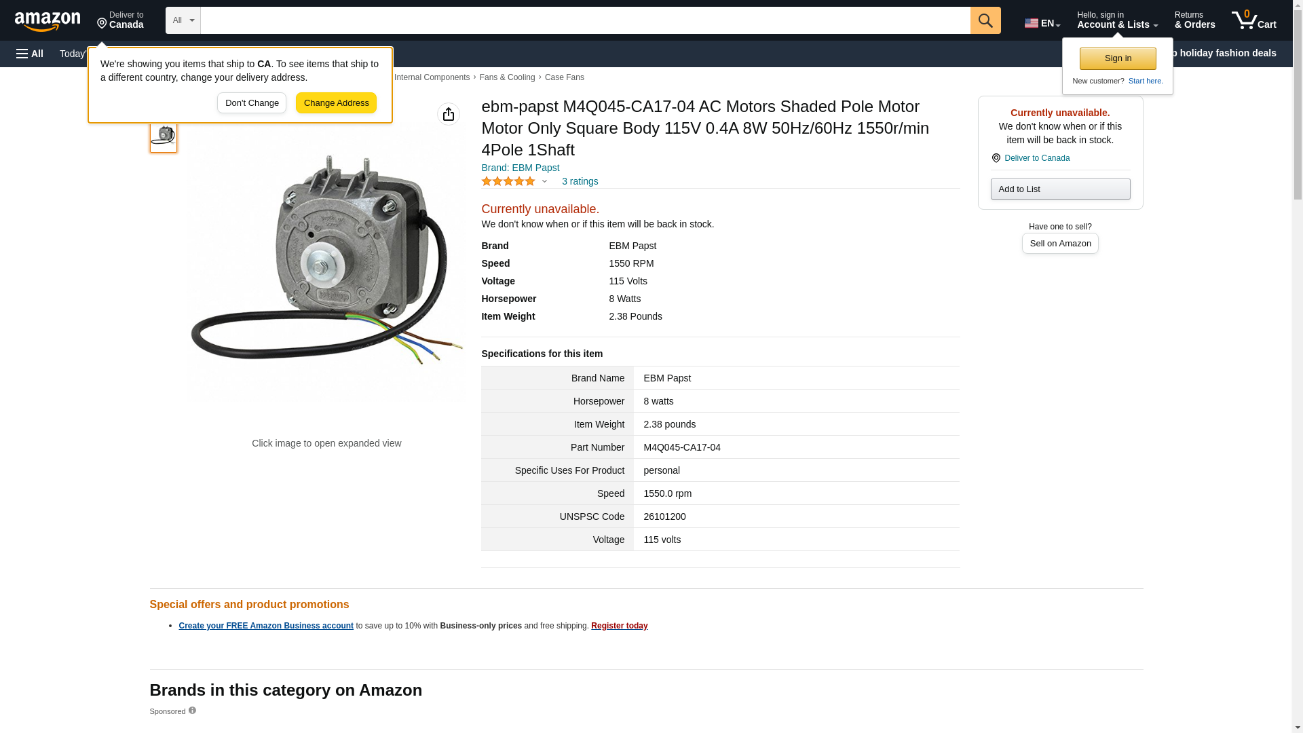Open the 3 ratings link

coord(580,181)
